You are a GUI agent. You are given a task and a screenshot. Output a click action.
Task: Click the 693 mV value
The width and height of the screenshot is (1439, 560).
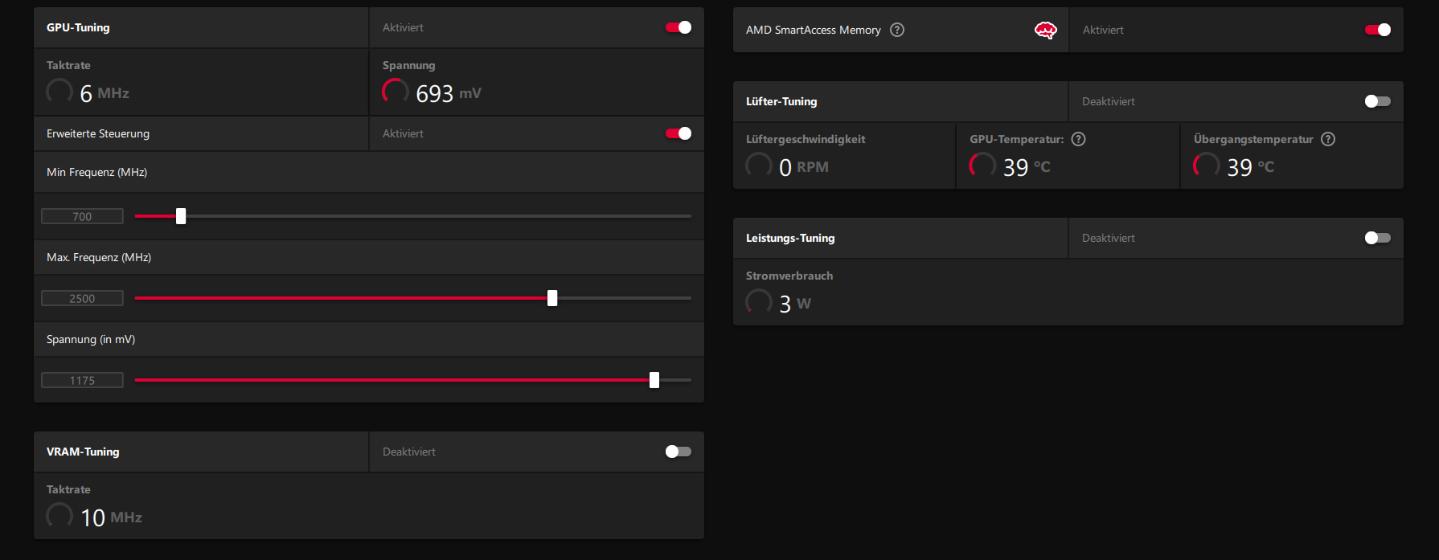tap(449, 93)
